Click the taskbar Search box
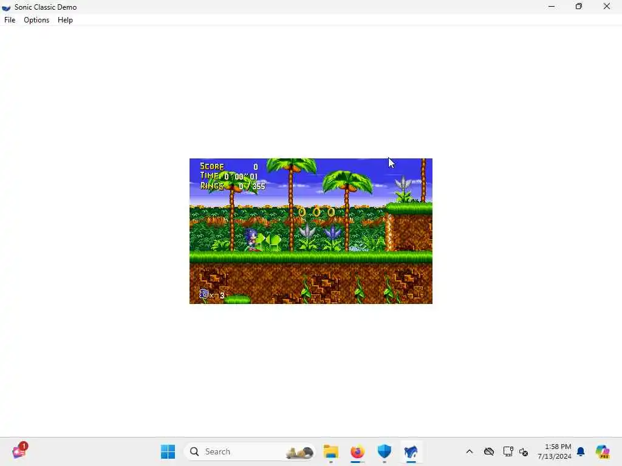The image size is (622, 466). click(250, 451)
